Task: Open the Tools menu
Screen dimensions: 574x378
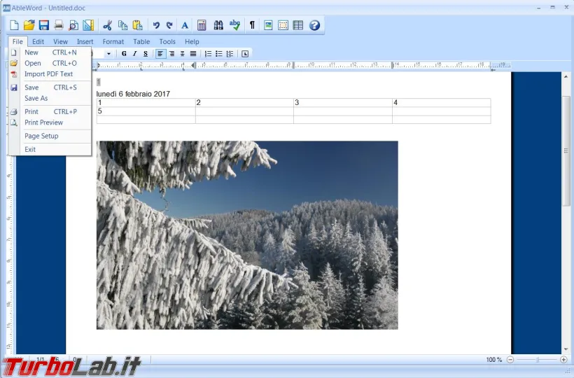Action: tap(167, 42)
